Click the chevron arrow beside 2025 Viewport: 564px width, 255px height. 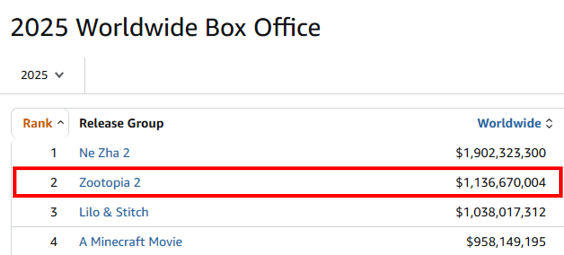(x=59, y=75)
